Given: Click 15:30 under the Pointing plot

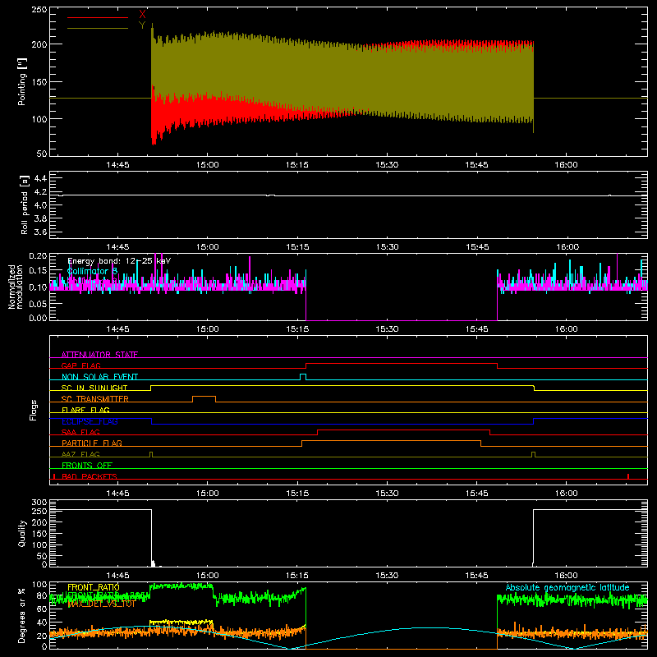Looking at the screenshot, I should 387,165.
